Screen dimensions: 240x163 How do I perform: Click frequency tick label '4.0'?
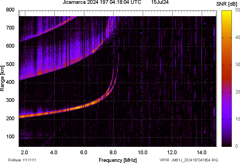pos(54,153)
